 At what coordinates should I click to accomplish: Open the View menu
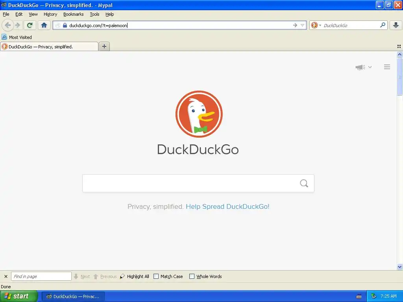click(x=33, y=14)
